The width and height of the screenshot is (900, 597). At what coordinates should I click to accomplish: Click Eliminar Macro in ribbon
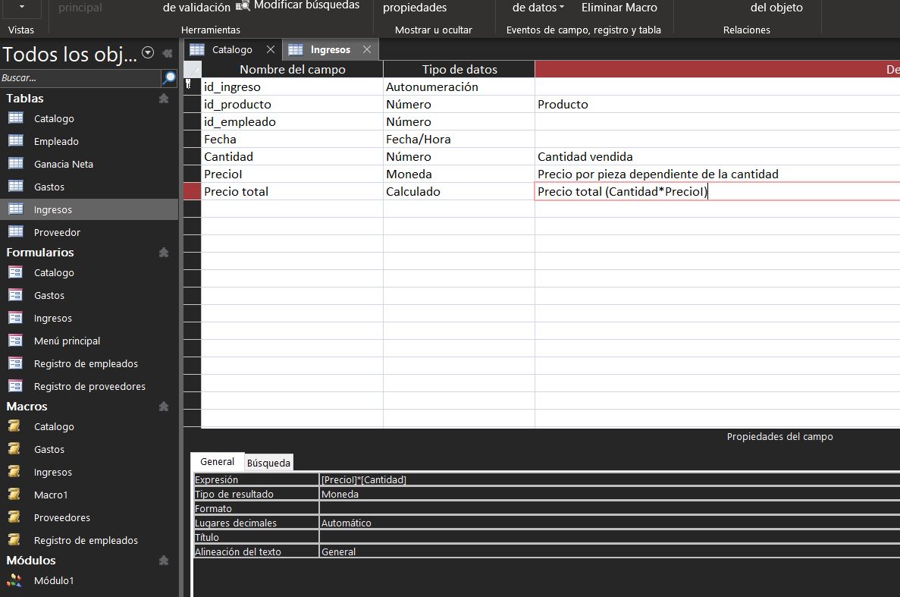click(x=619, y=8)
